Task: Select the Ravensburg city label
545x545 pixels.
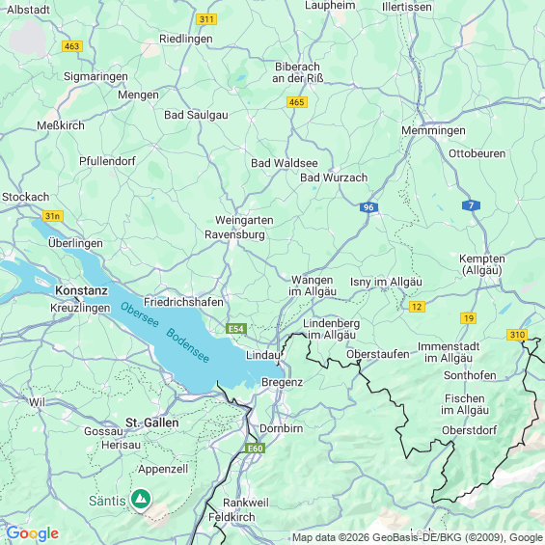Action: (234, 234)
